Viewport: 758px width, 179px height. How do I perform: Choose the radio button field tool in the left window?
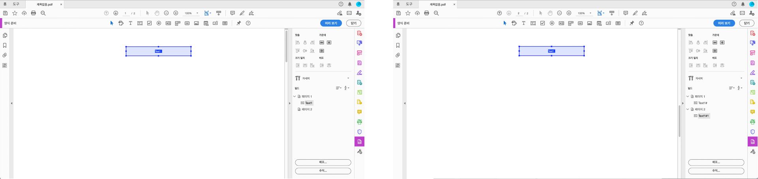pyautogui.click(x=159, y=23)
